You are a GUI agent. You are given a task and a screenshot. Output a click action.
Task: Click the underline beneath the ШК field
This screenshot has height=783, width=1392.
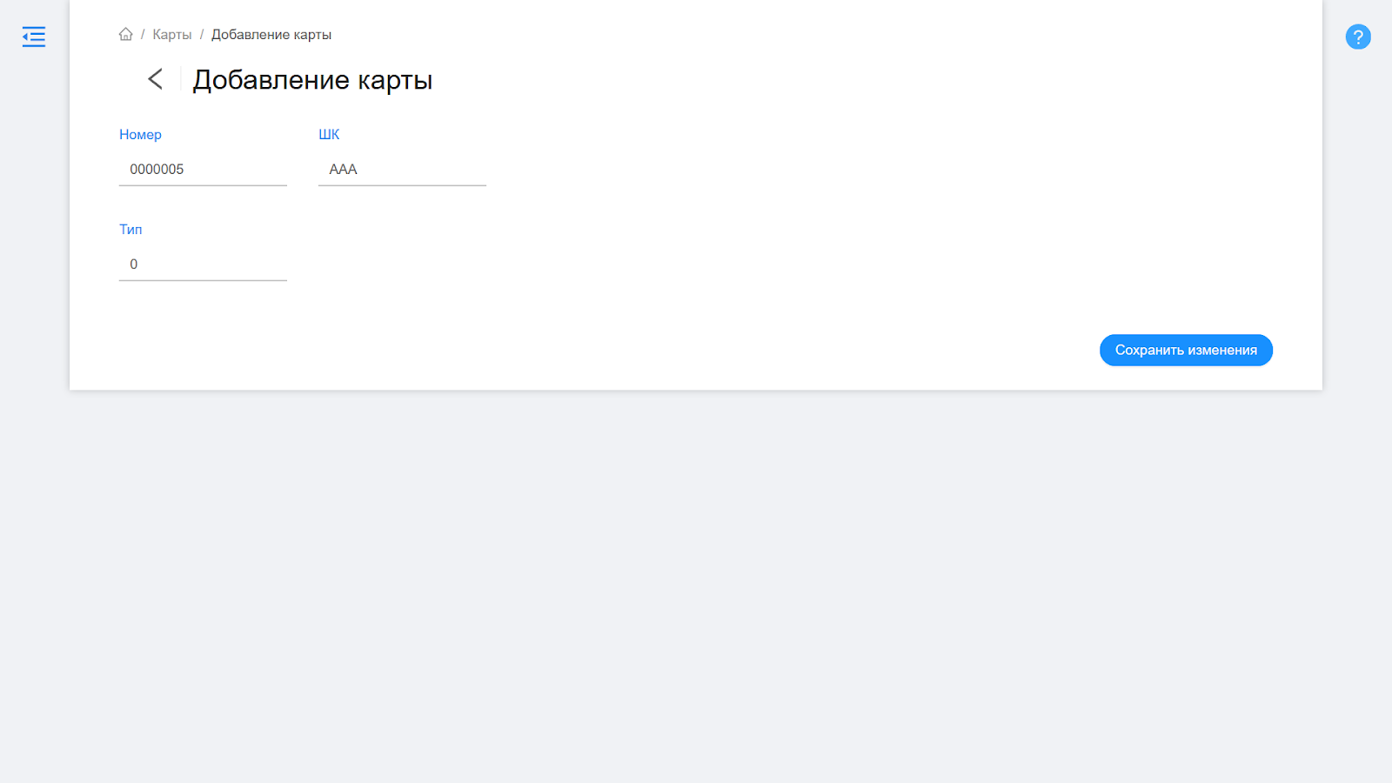click(402, 185)
